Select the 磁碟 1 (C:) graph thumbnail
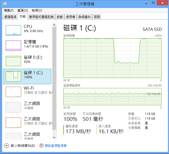169x154 pixels. [x=13, y=76]
